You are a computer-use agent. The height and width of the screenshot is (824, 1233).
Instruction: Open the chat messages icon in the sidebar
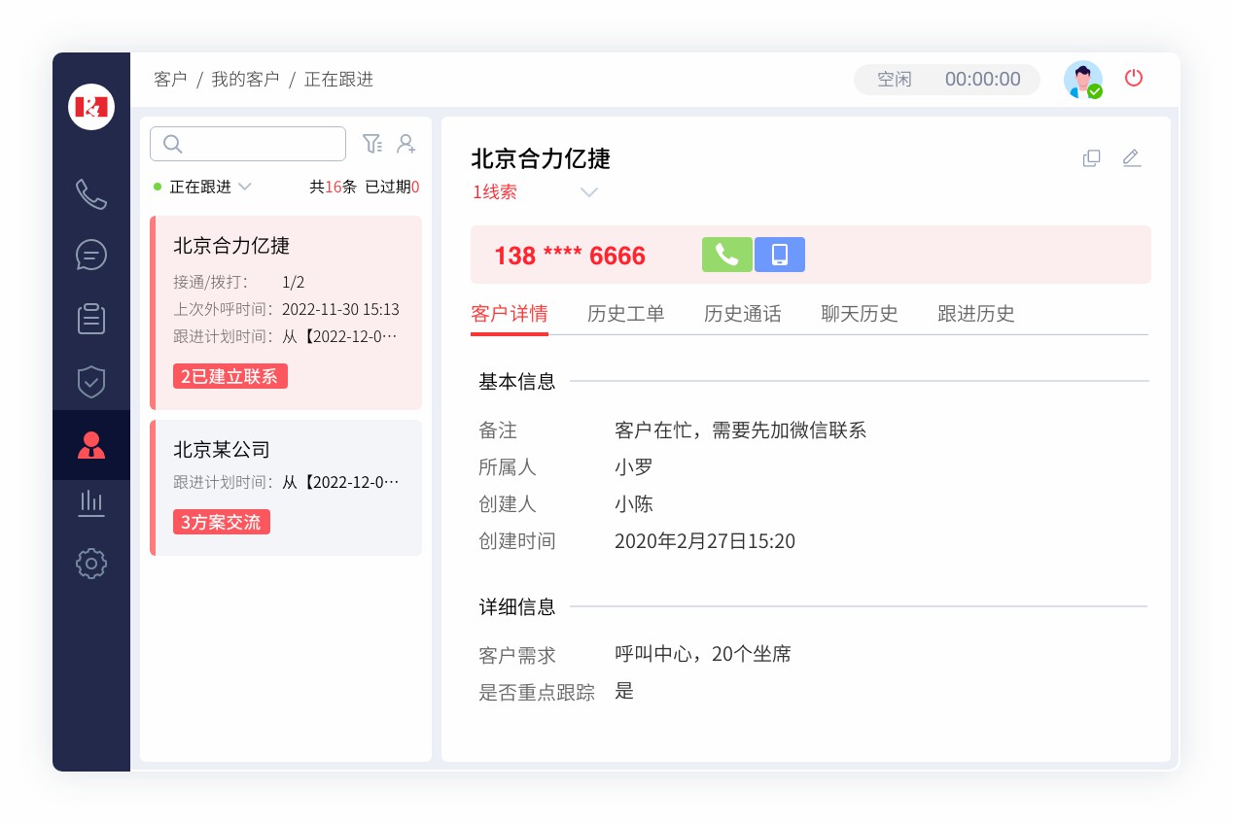90,256
